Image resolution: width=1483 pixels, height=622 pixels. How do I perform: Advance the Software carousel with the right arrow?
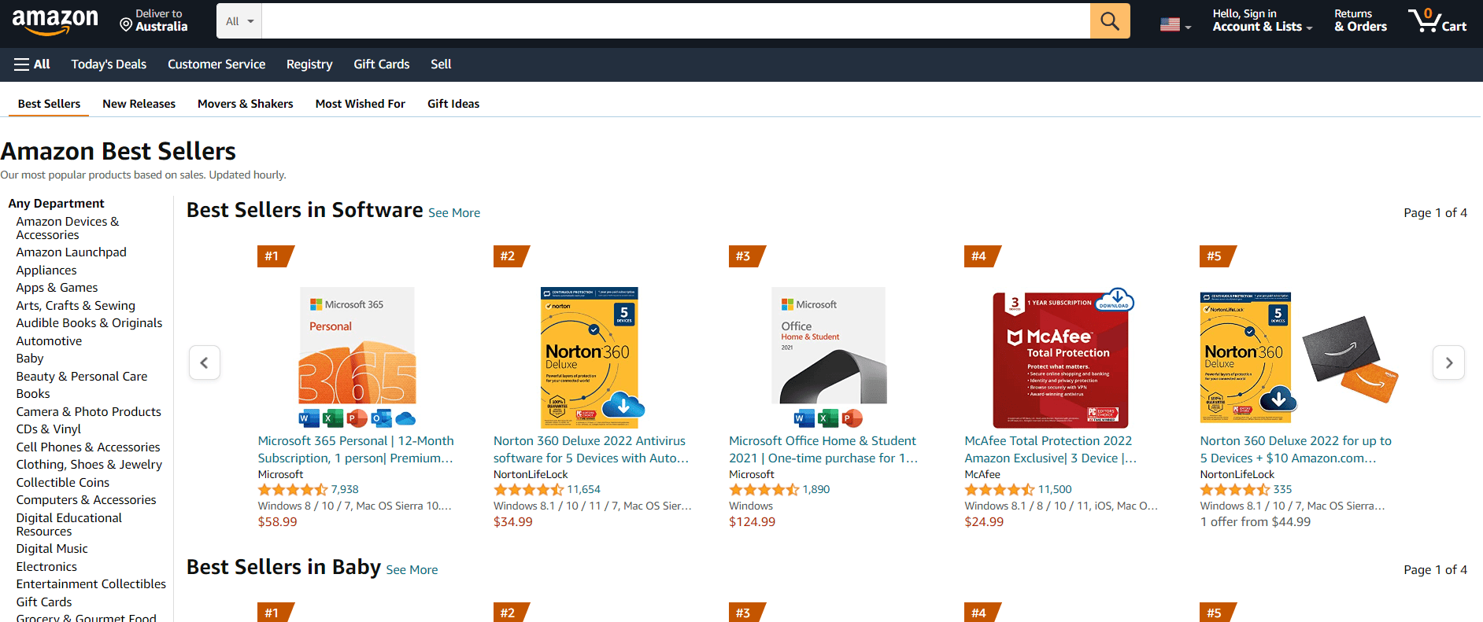(1448, 363)
